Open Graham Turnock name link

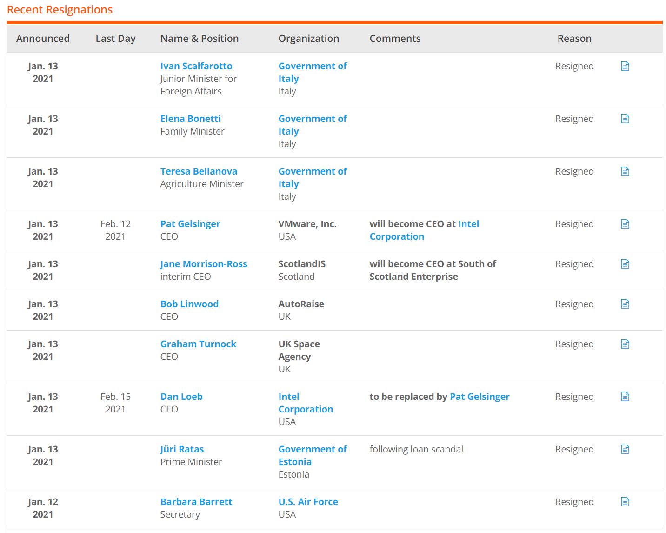click(x=198, y=344)
